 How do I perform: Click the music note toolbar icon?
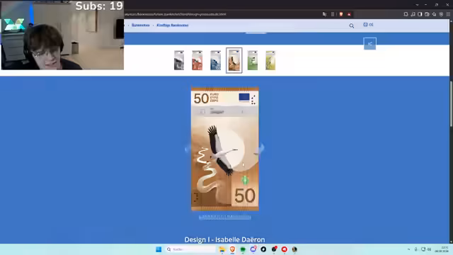click(413, 14)
